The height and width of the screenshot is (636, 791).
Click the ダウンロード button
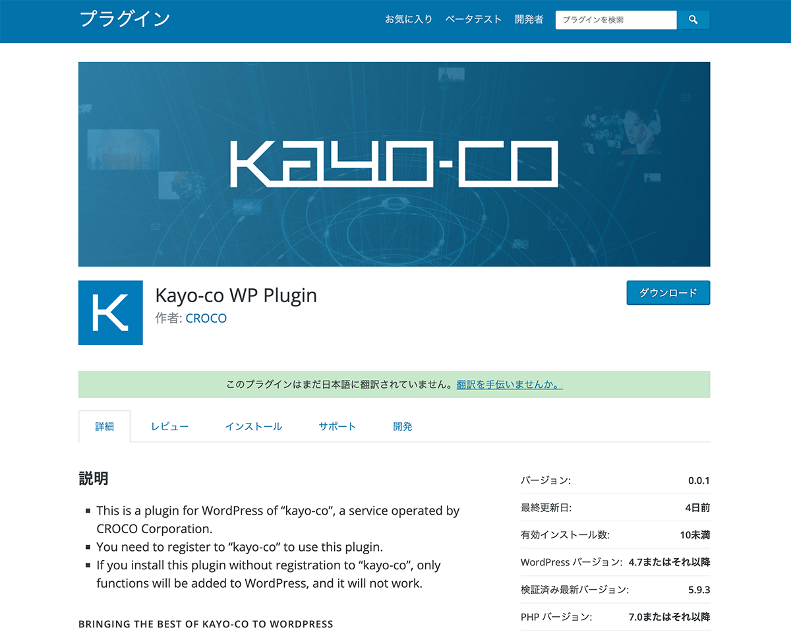[668, 293]
